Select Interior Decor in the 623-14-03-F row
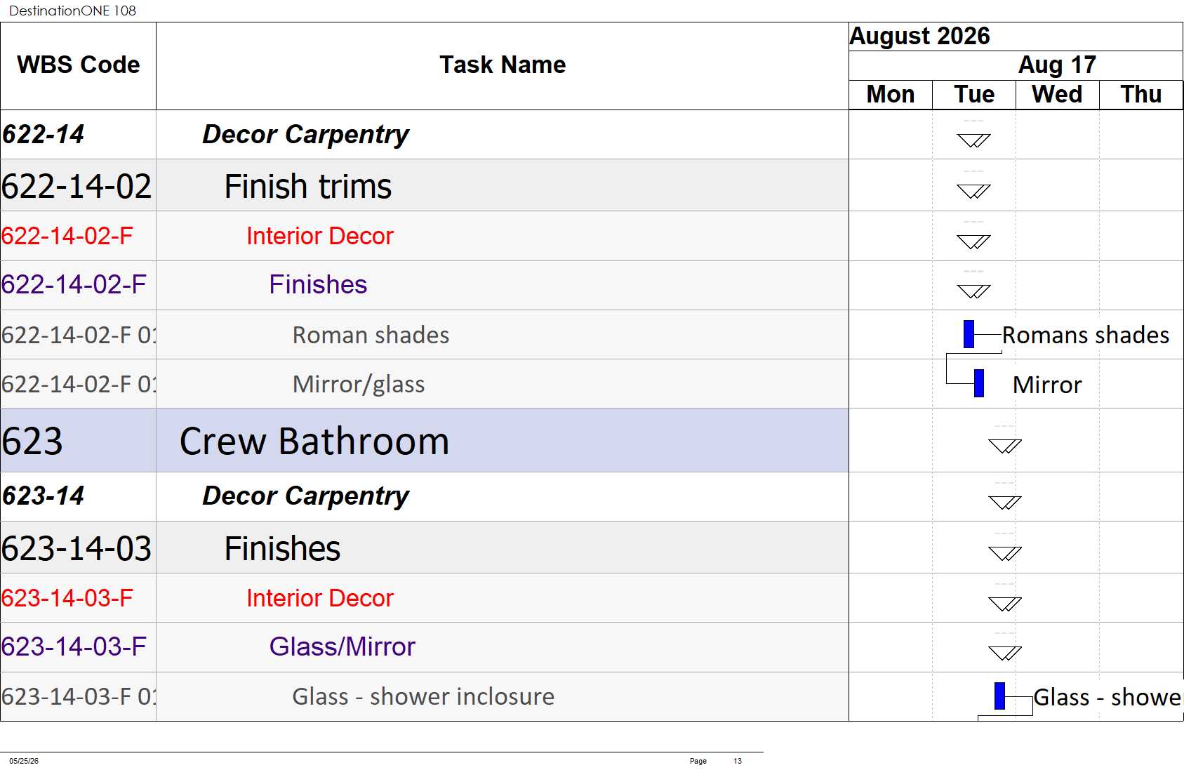Viewport: 1184px width, 770px height. (320, 599)
